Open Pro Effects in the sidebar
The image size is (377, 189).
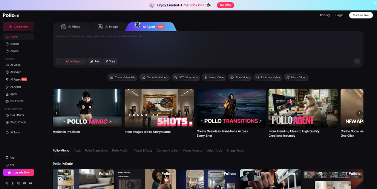pyautogui.click(x=18, y=101)
